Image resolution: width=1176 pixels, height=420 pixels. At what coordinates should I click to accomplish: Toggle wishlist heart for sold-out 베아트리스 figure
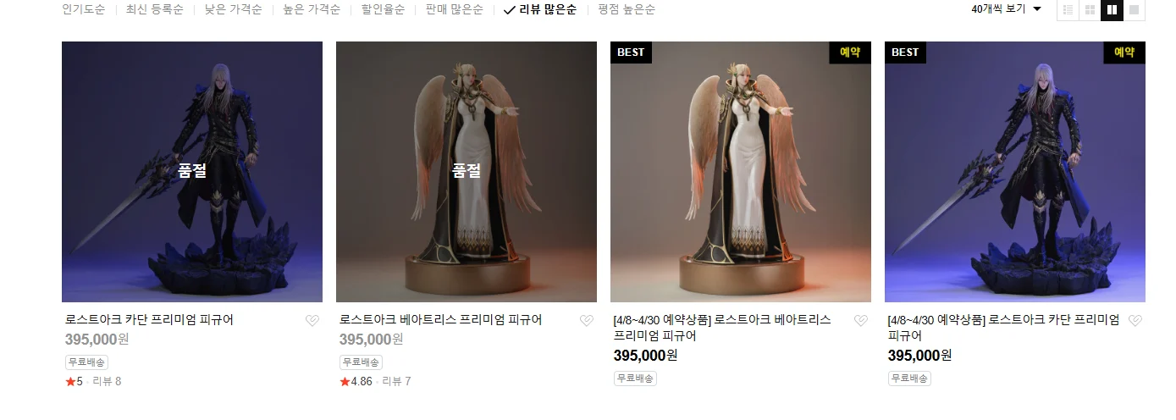point(587,321)
